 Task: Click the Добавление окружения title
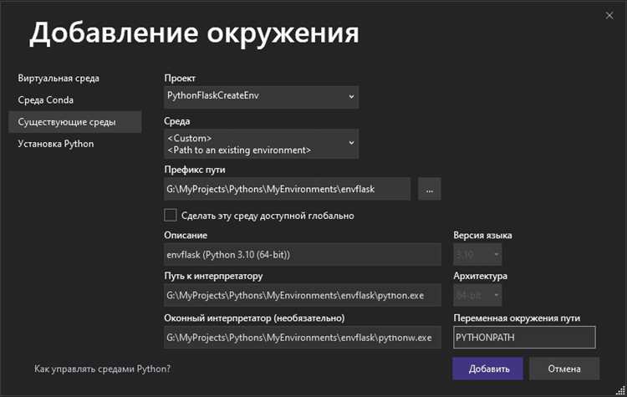tap(194, 33)
